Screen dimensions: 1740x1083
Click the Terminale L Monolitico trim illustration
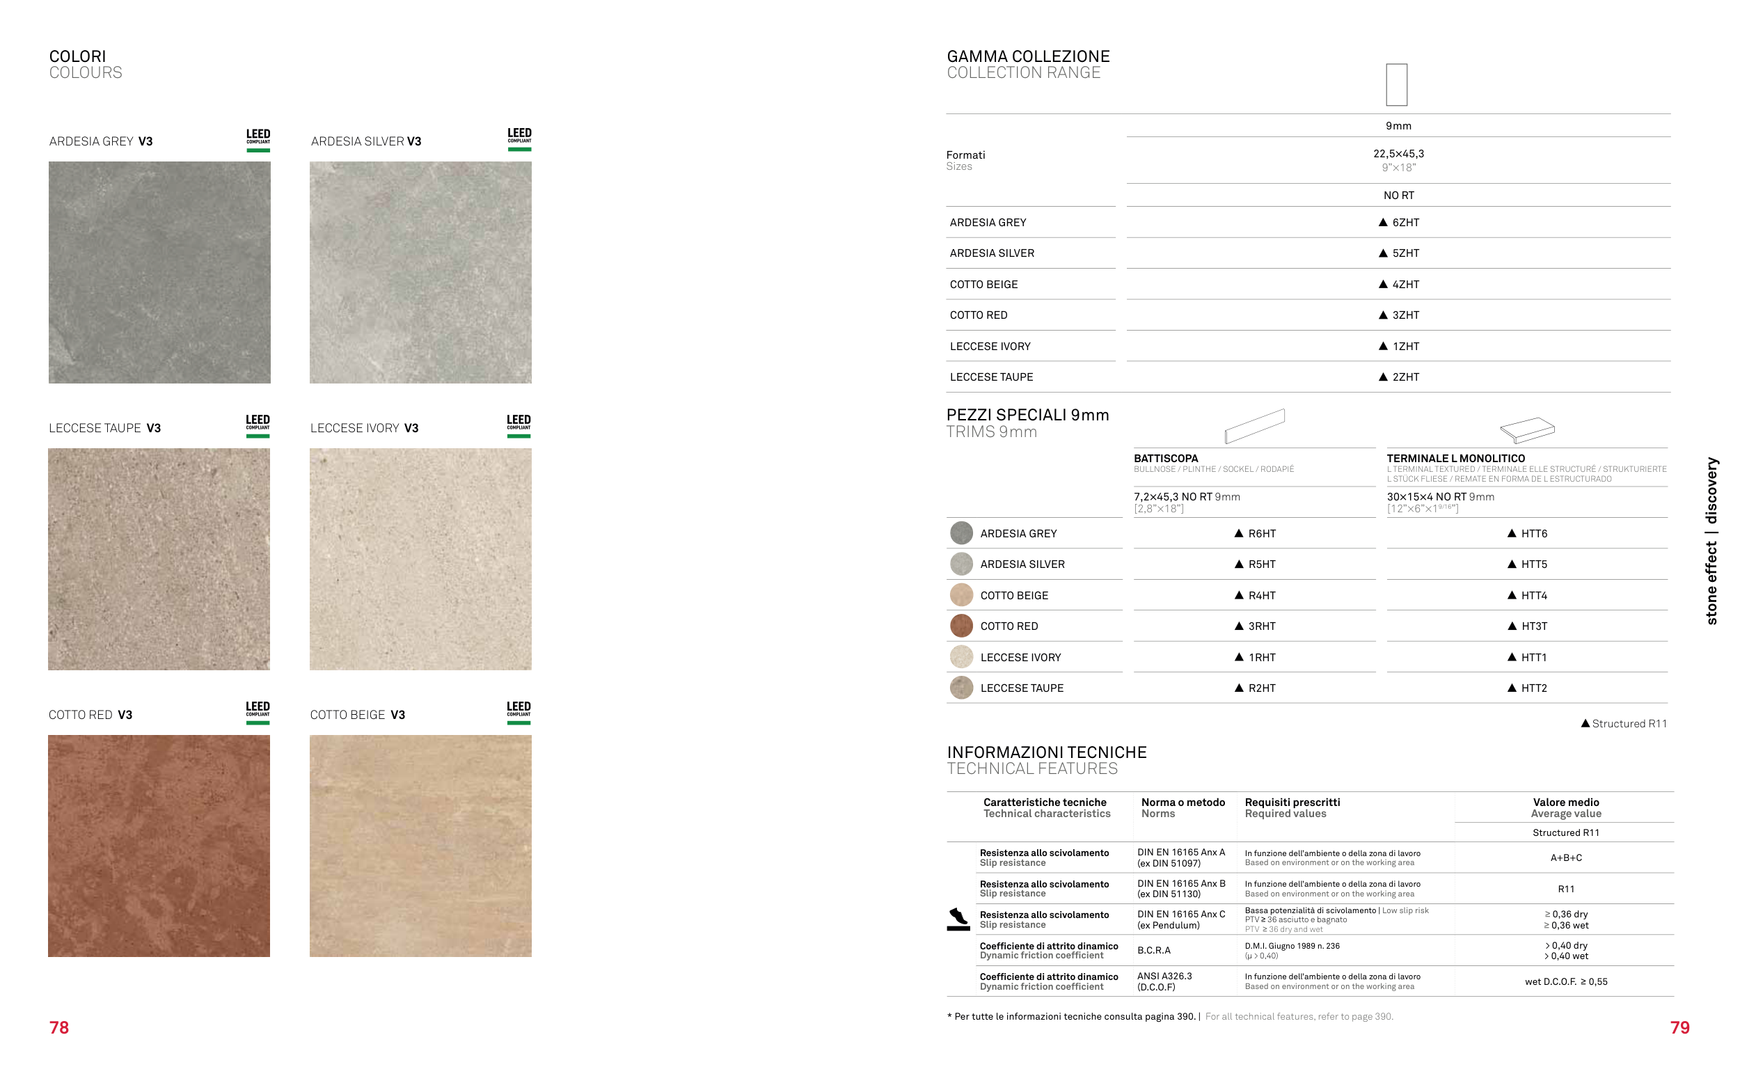(1526, 429)
